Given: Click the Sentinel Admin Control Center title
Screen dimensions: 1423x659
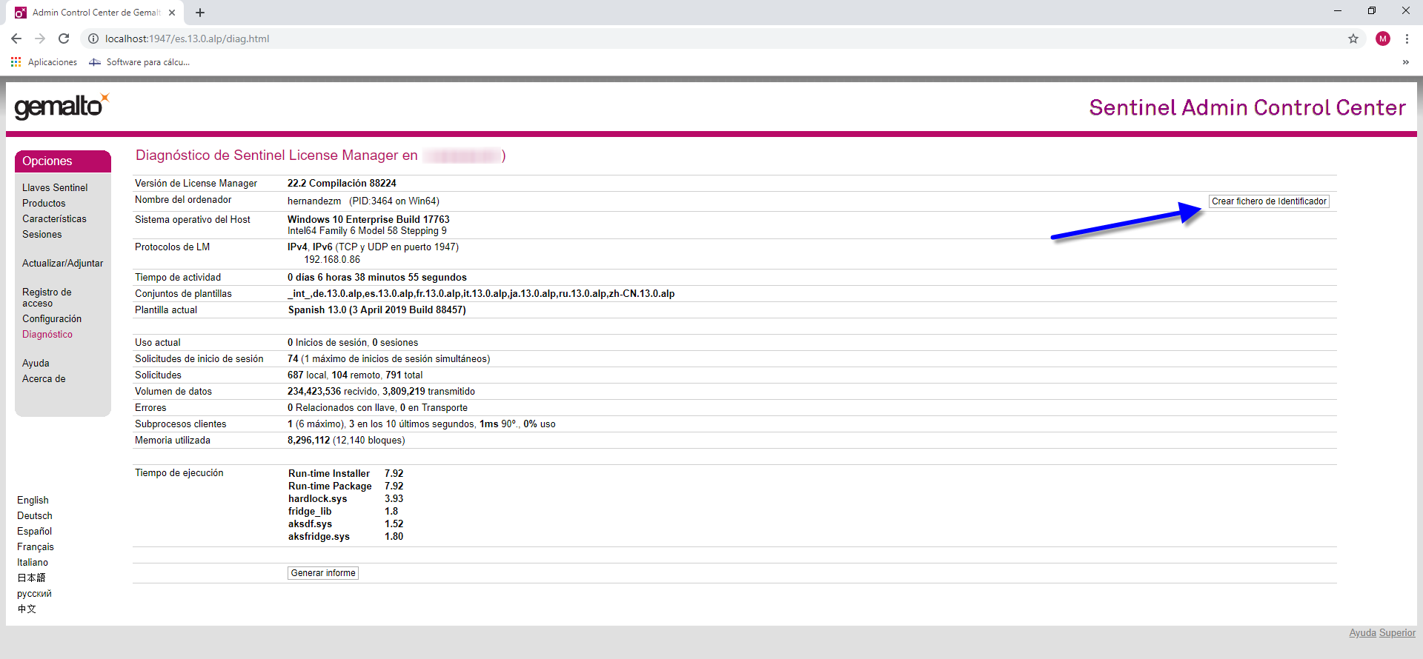Looking at the screenshot, I should coord(1247,108).
